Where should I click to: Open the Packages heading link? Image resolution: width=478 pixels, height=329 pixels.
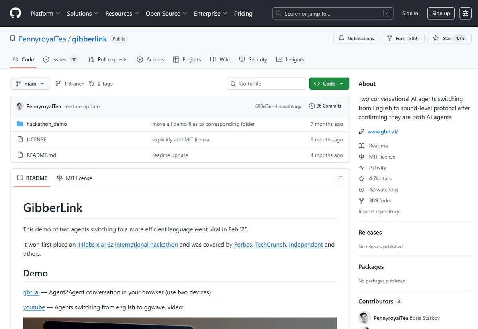click(x=371, y=267)
